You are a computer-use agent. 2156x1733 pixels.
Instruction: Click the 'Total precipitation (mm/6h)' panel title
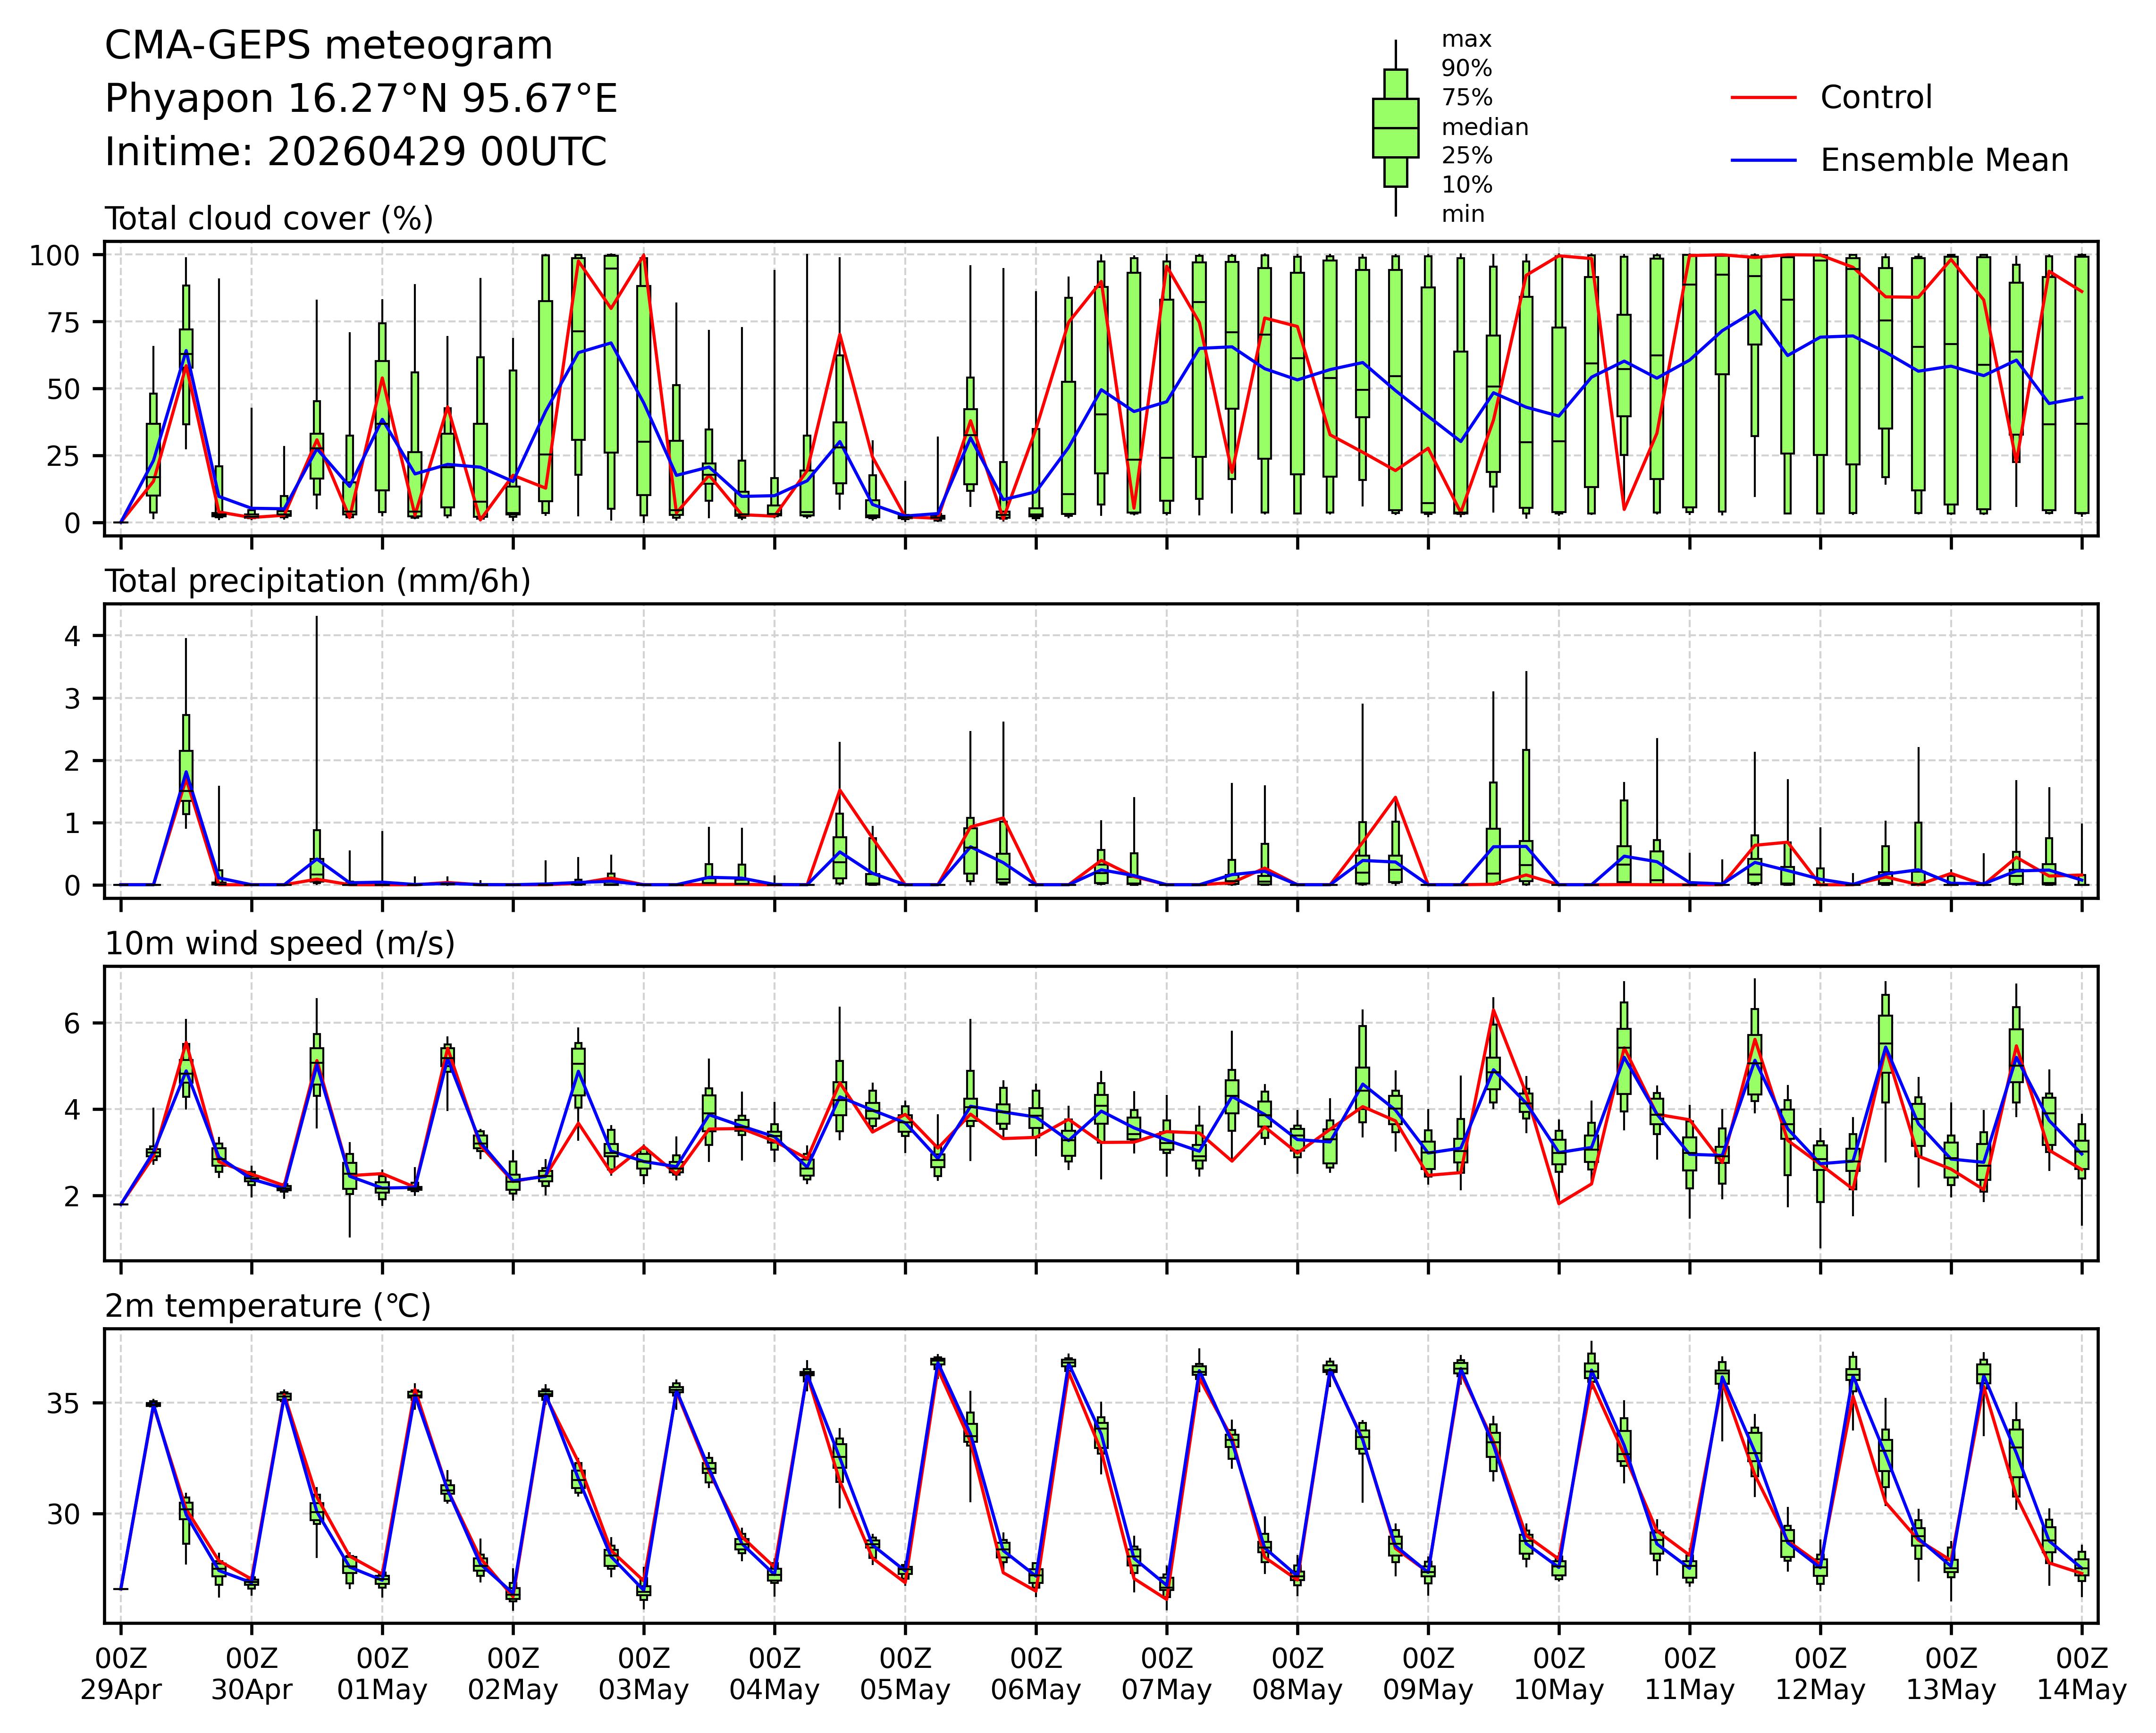(x=317, y=581)
